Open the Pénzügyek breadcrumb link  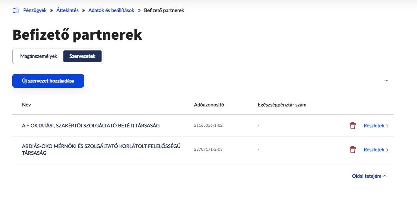[x=34, y=10]
